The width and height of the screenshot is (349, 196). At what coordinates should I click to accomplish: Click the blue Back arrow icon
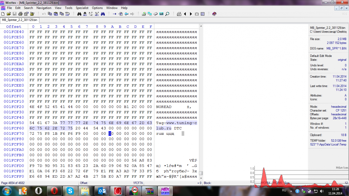tap(126, 14)
